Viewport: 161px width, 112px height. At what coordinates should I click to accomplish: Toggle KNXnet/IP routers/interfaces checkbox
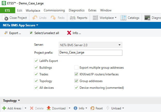76,74
